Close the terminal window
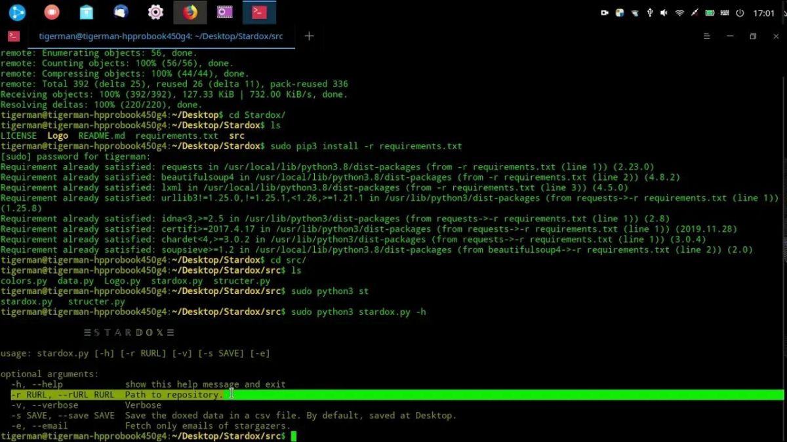 click(x=775, y=36)
